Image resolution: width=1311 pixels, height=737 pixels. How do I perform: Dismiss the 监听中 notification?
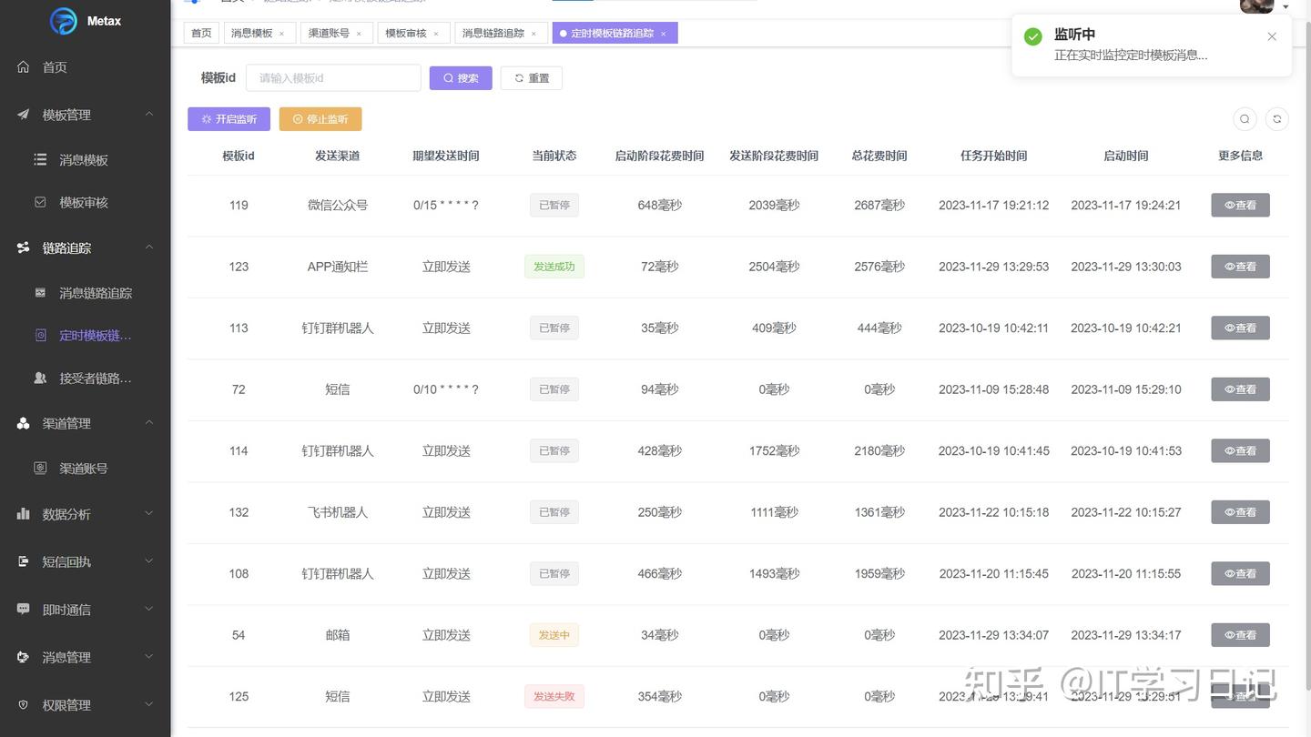1272,36
